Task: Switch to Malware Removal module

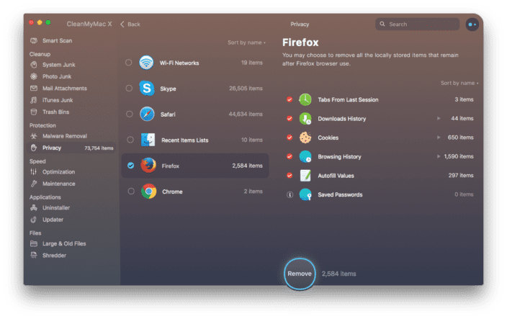Action: pyautogui.click(x=65, y=136)
